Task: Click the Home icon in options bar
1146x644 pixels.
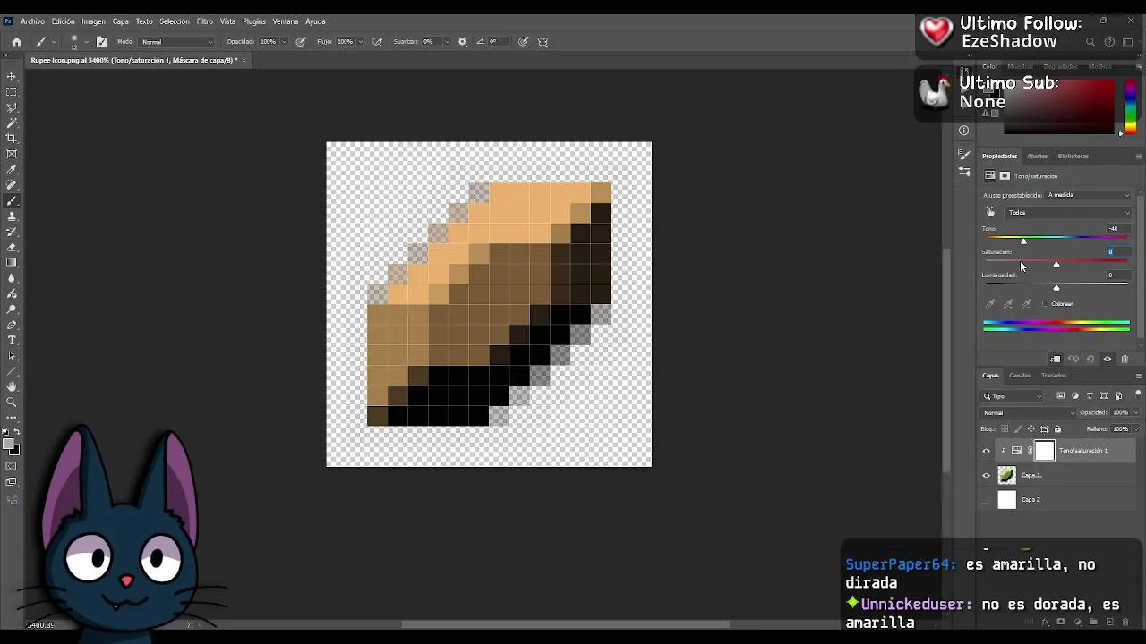Action: [16, 41]
